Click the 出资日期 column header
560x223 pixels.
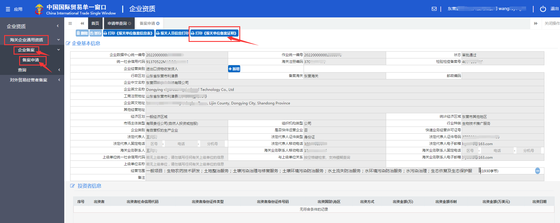539,202
